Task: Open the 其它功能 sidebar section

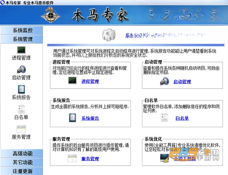Action: (x=22, y=162)
